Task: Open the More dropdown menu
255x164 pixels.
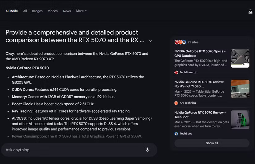Action: click(81, 11)
